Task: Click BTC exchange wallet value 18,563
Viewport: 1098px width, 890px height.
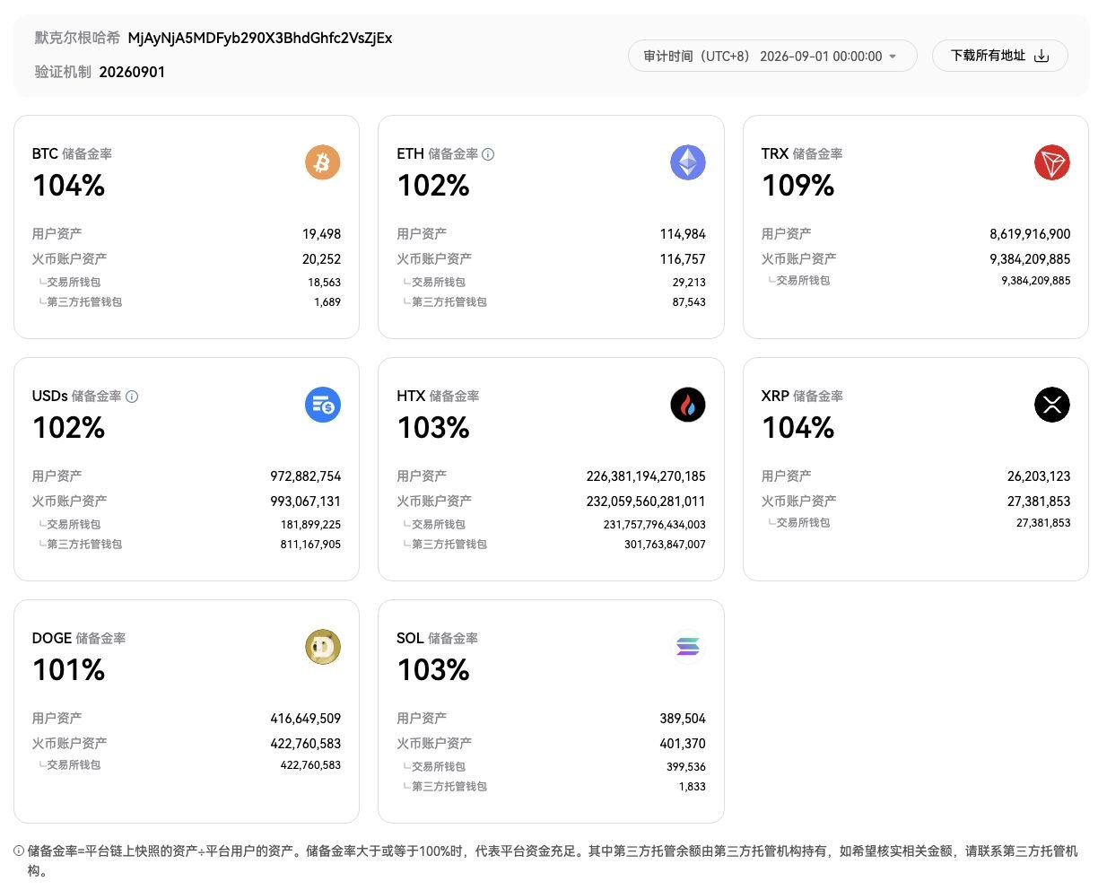Action: tap(324, 282)
